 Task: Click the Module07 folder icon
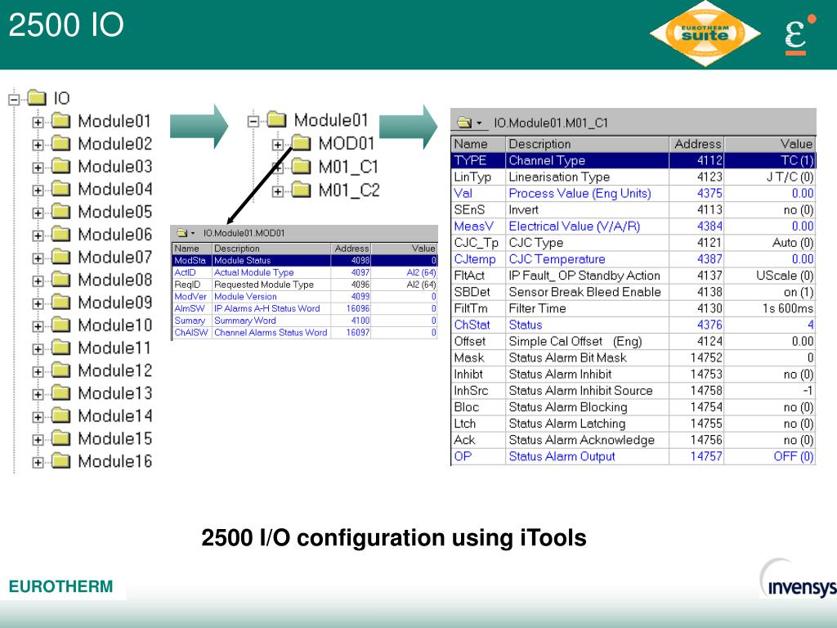tap(60, 257)
